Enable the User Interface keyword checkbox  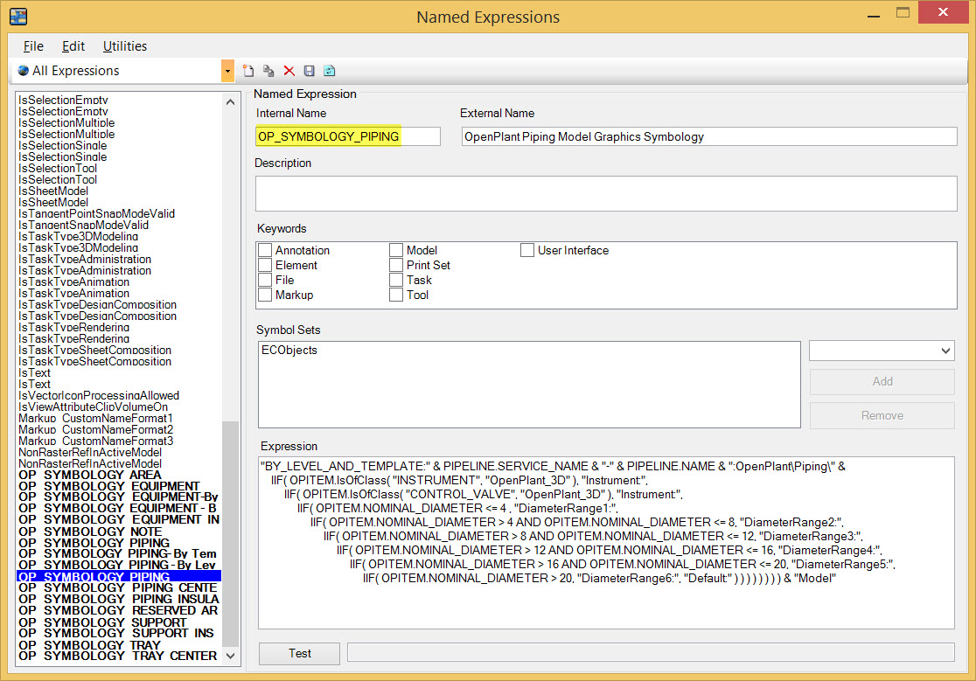click(x=527, y=250)
